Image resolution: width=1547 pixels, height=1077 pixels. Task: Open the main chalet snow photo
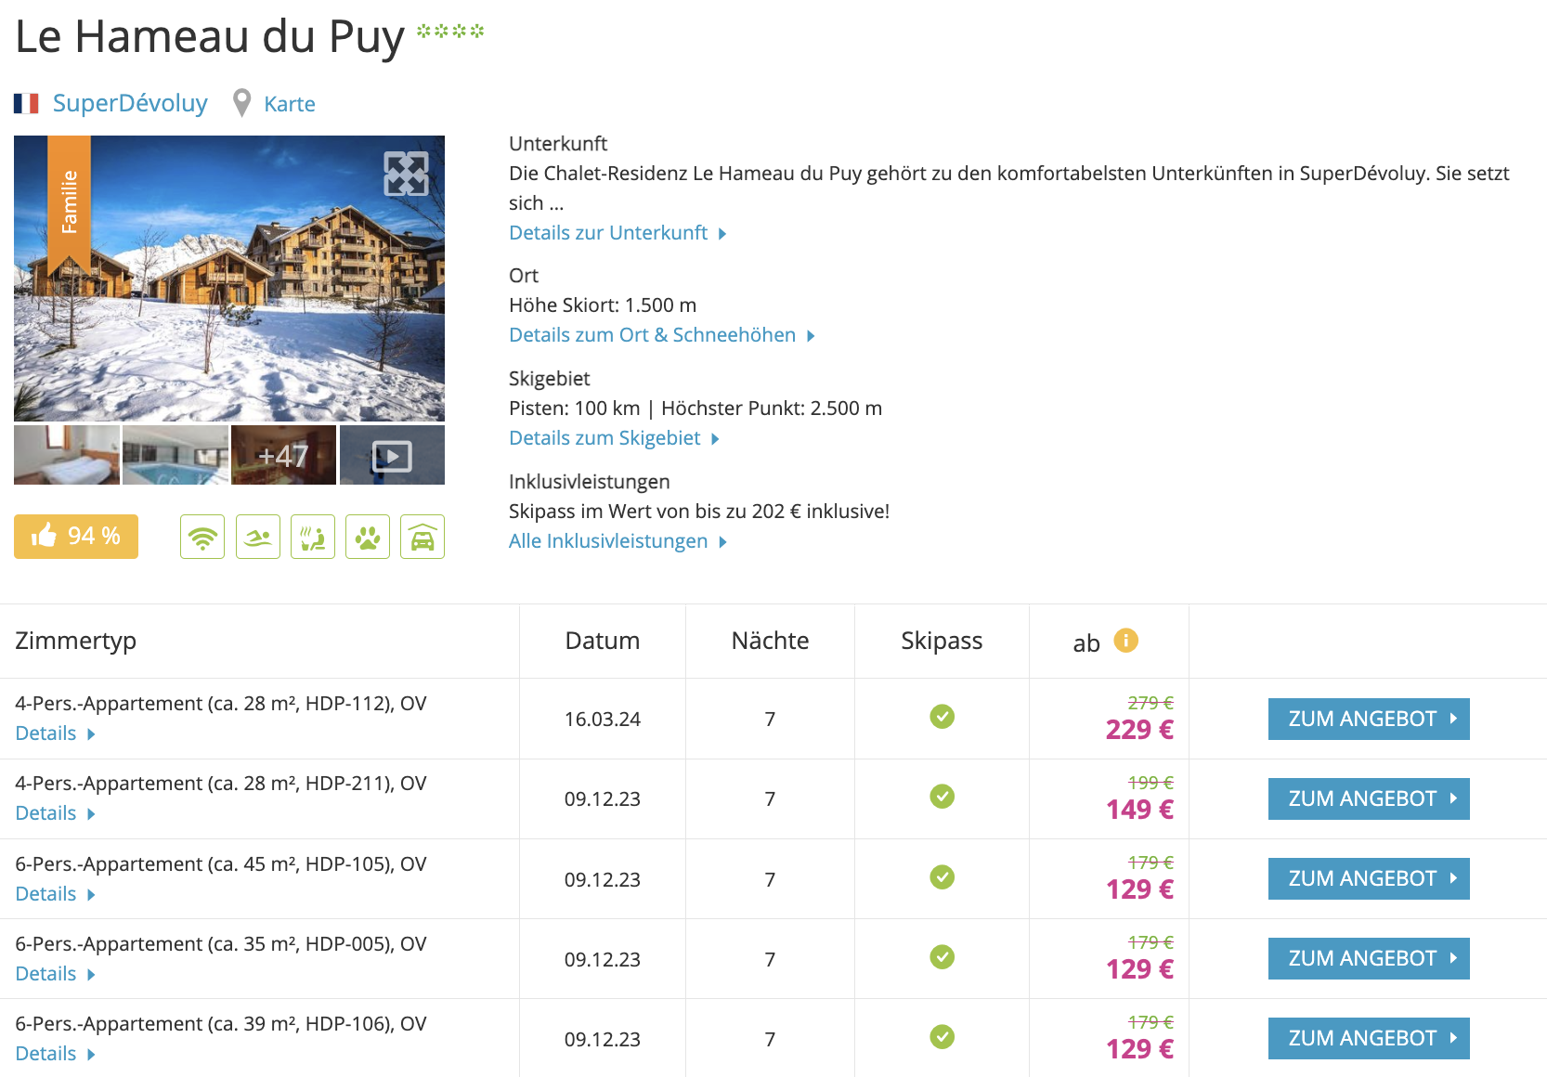click(229, 279)
